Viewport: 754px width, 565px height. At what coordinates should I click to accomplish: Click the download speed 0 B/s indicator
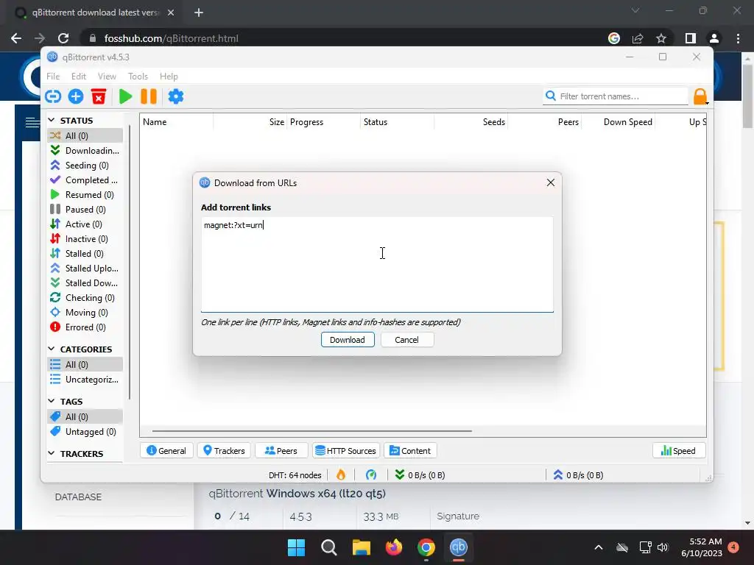[420, 475]
